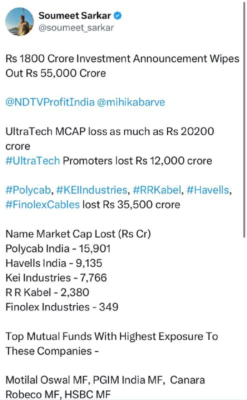Click the 'Havells India - 9,135' line
Image resolution: width=247 pixels, height=400 pixels.
pos(54,263)
